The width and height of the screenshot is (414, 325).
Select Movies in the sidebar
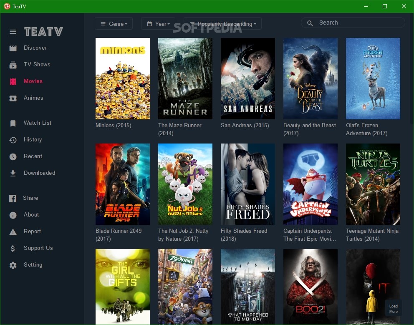pos(33,81)
